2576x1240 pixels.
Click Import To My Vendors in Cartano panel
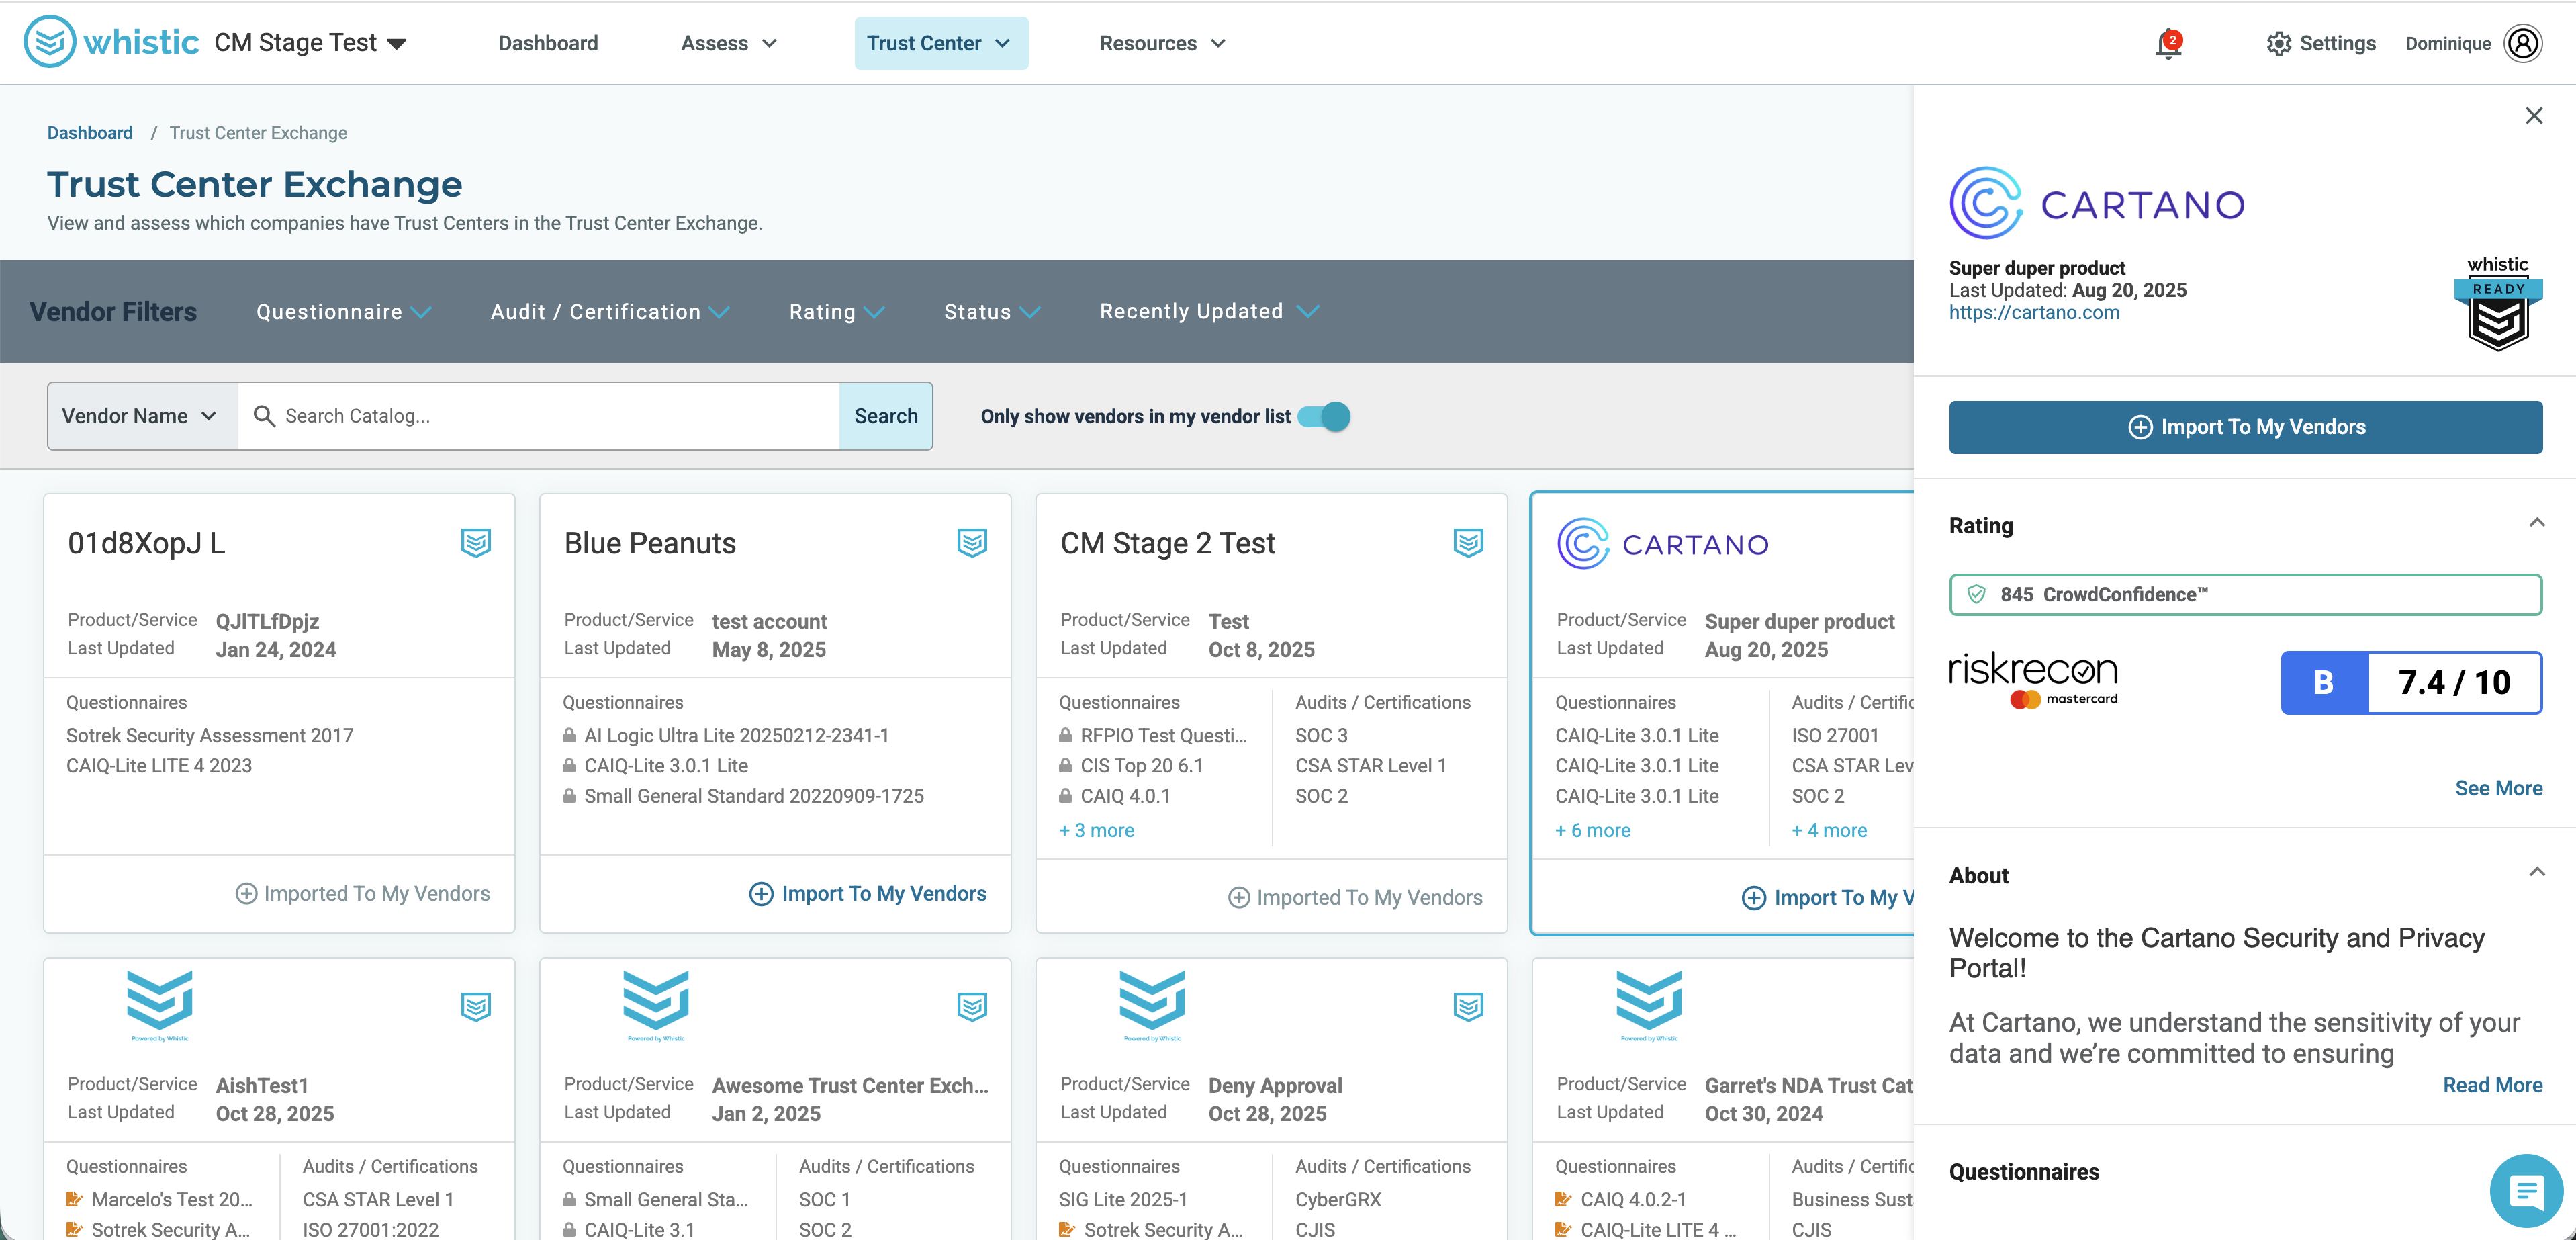[2246, 427]
